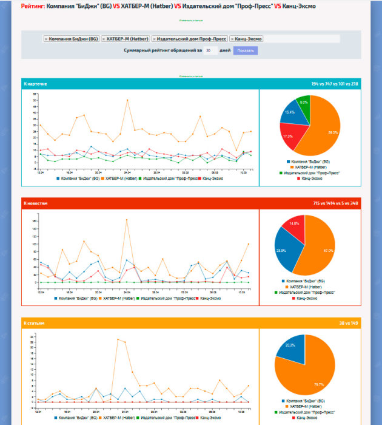Click the page title starting with Рейтинг
The height and width of the screenshot is (425, 382).
[x=169, y=6]
